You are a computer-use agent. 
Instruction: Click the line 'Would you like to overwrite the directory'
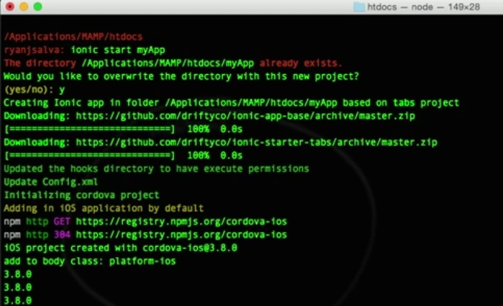[181, 76]
